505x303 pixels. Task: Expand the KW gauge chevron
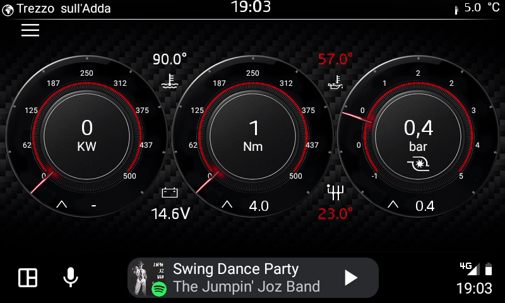coord(61,204)
